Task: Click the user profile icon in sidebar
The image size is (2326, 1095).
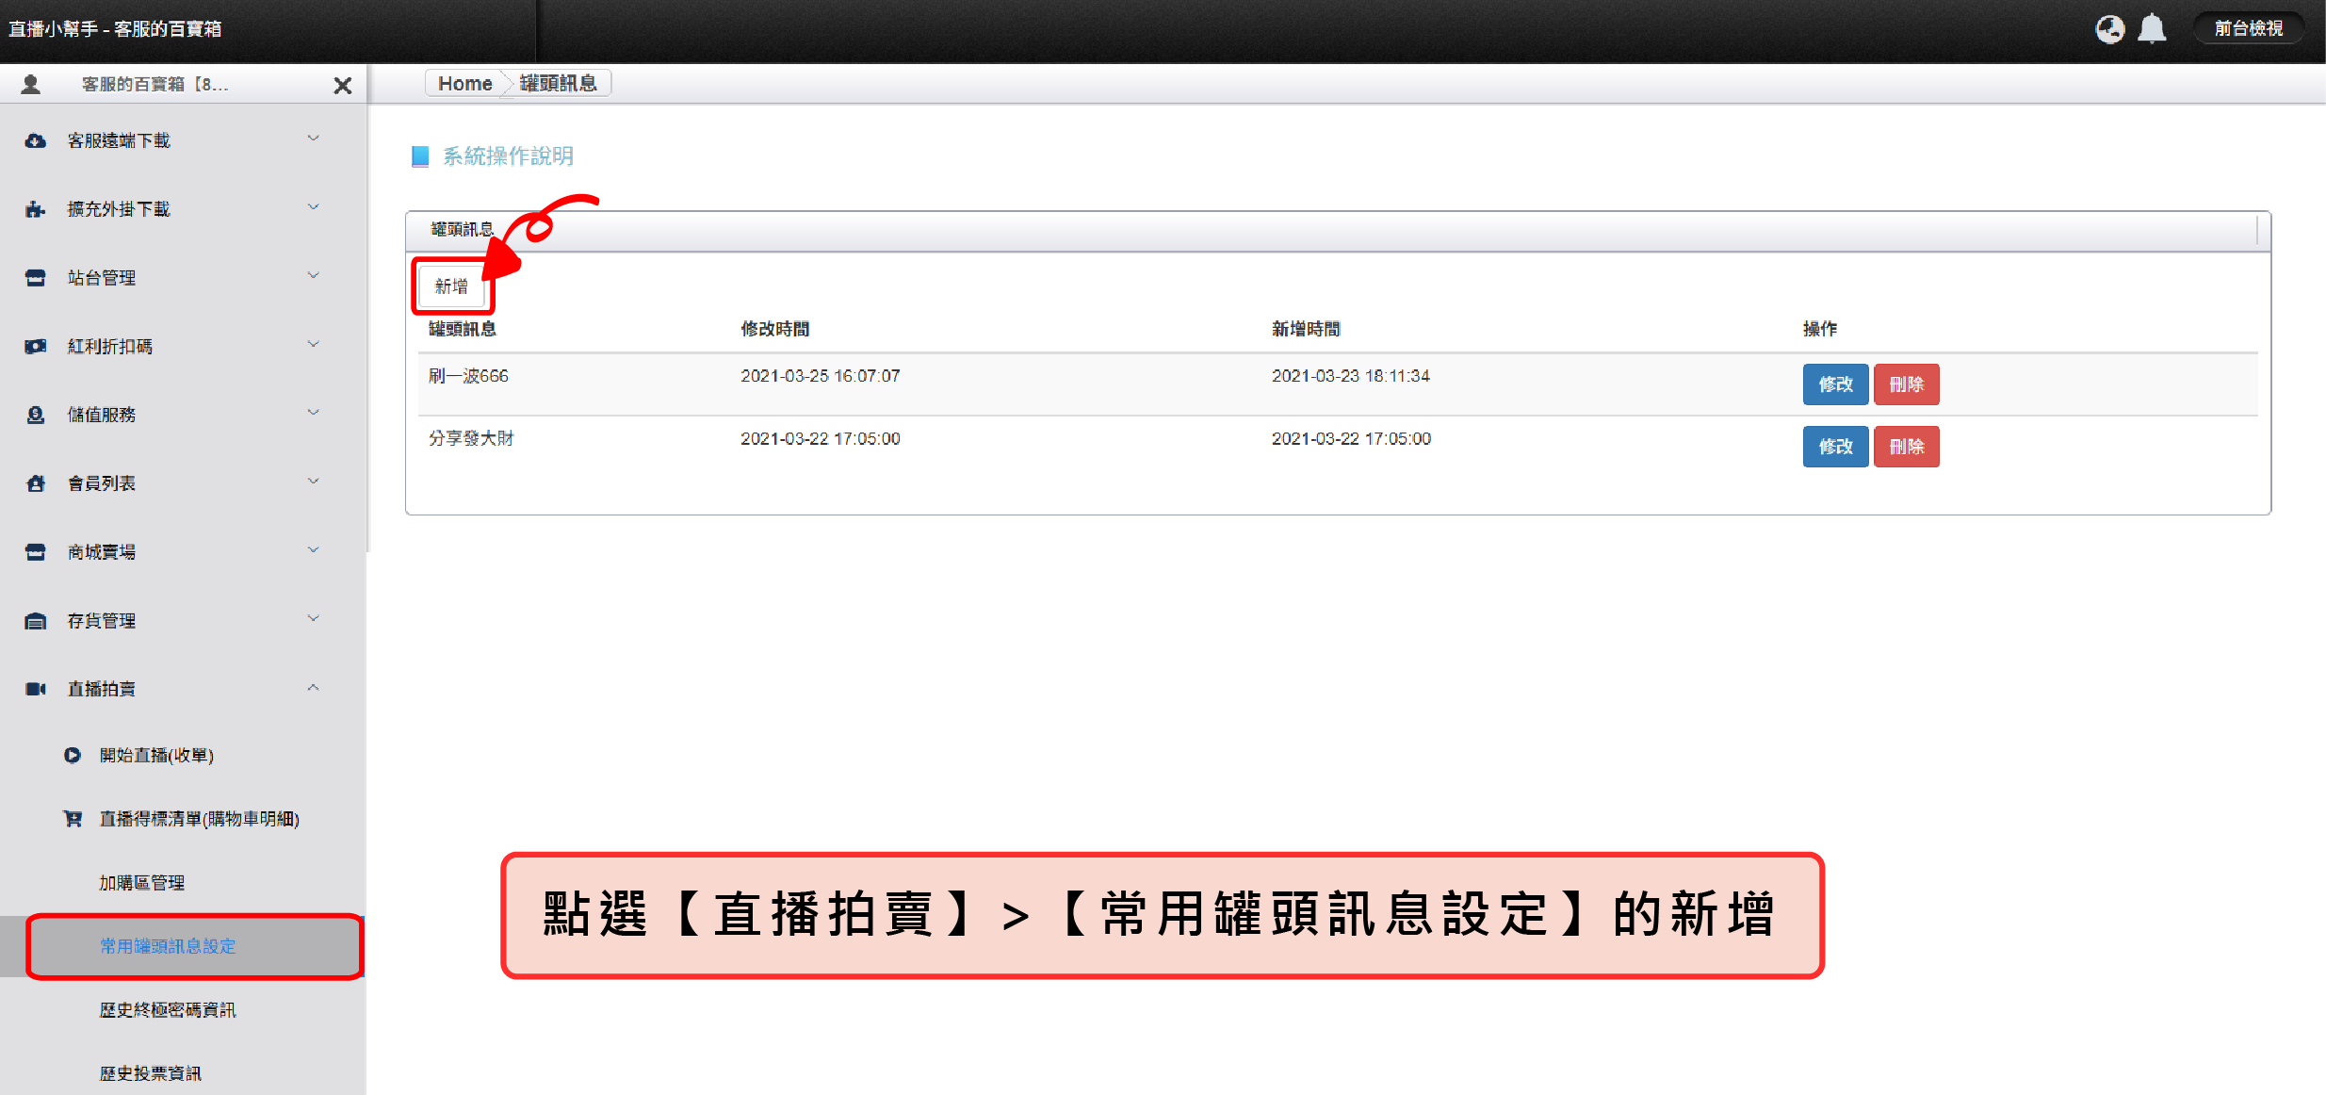Action: [x=30, y=85]
